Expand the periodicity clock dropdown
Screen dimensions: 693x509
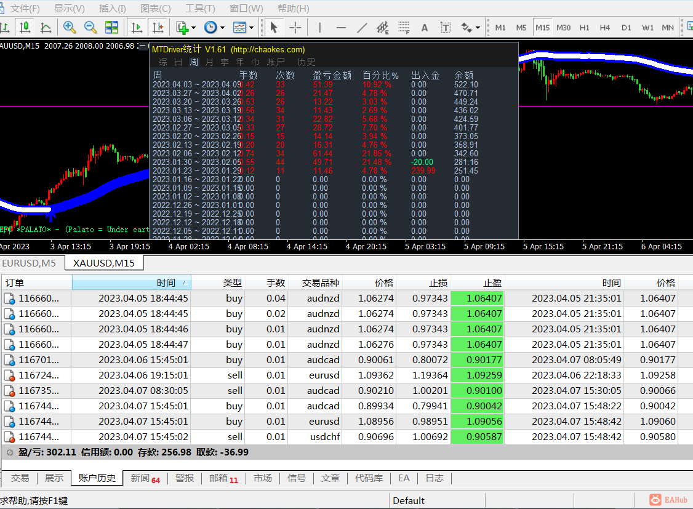click(222, 28)
